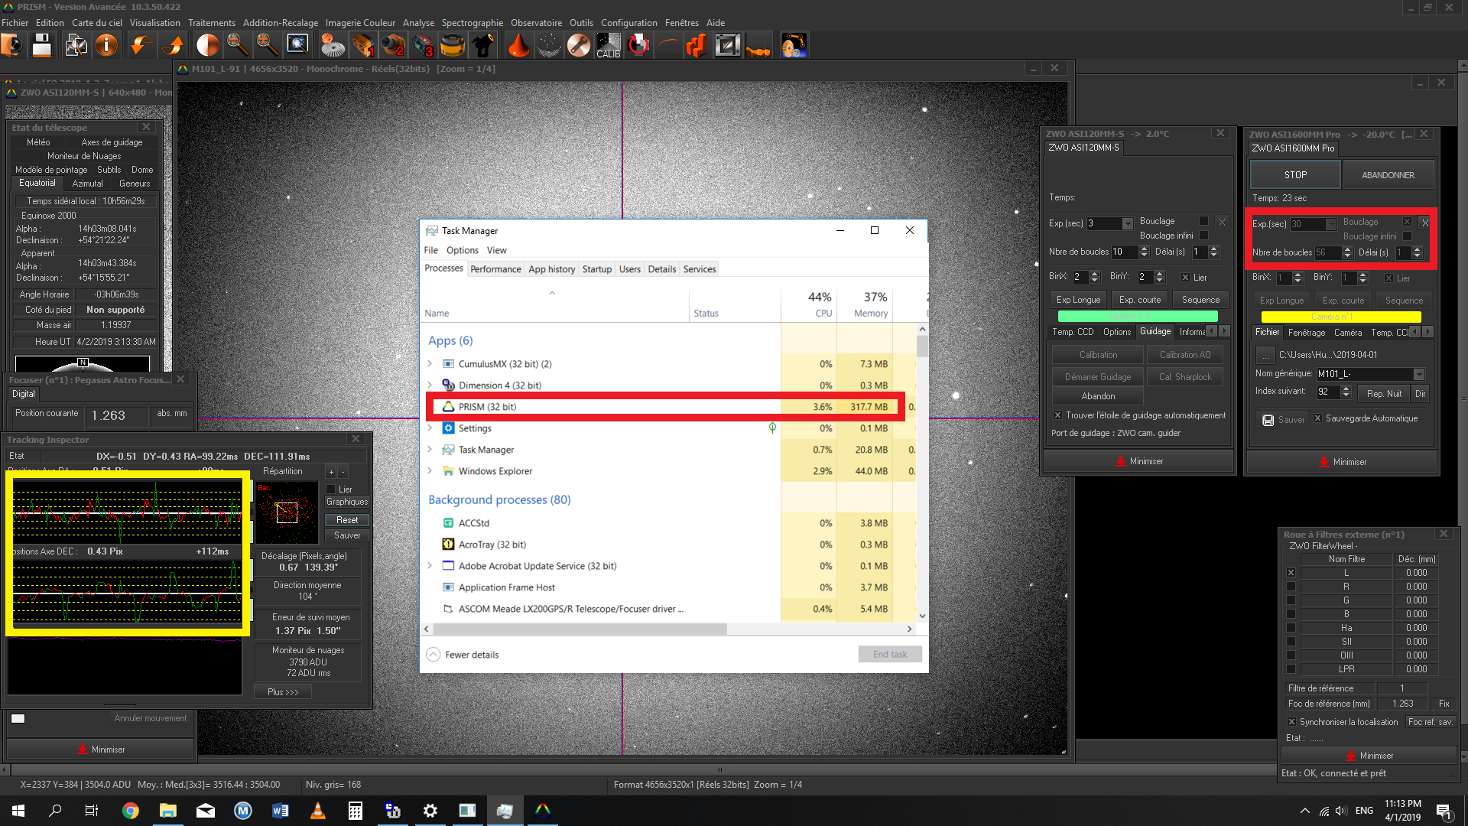This screenshot has height=826, width=1468.
Task: Click the gears automation icon at toolbar end
Action: pyautogui.click(x=793, y=45)
